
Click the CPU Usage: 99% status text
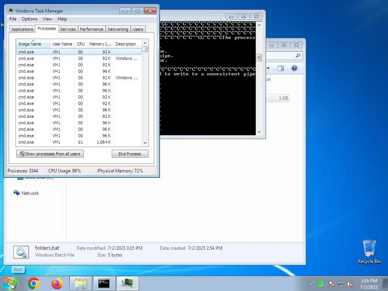click(x=64, y=171)
